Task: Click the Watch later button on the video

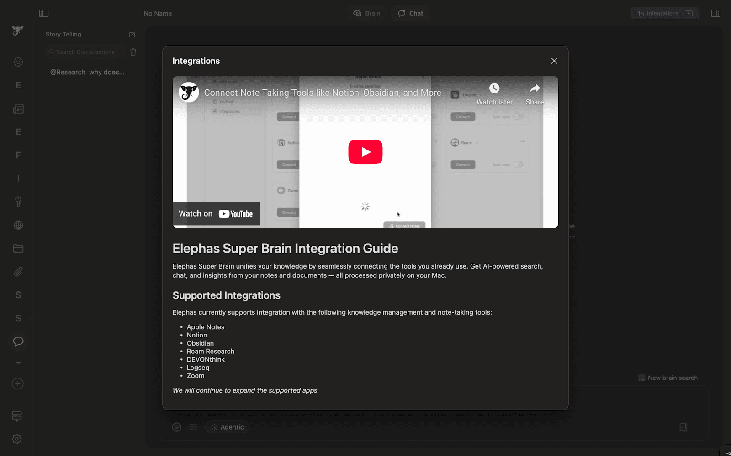Action: 494,93
